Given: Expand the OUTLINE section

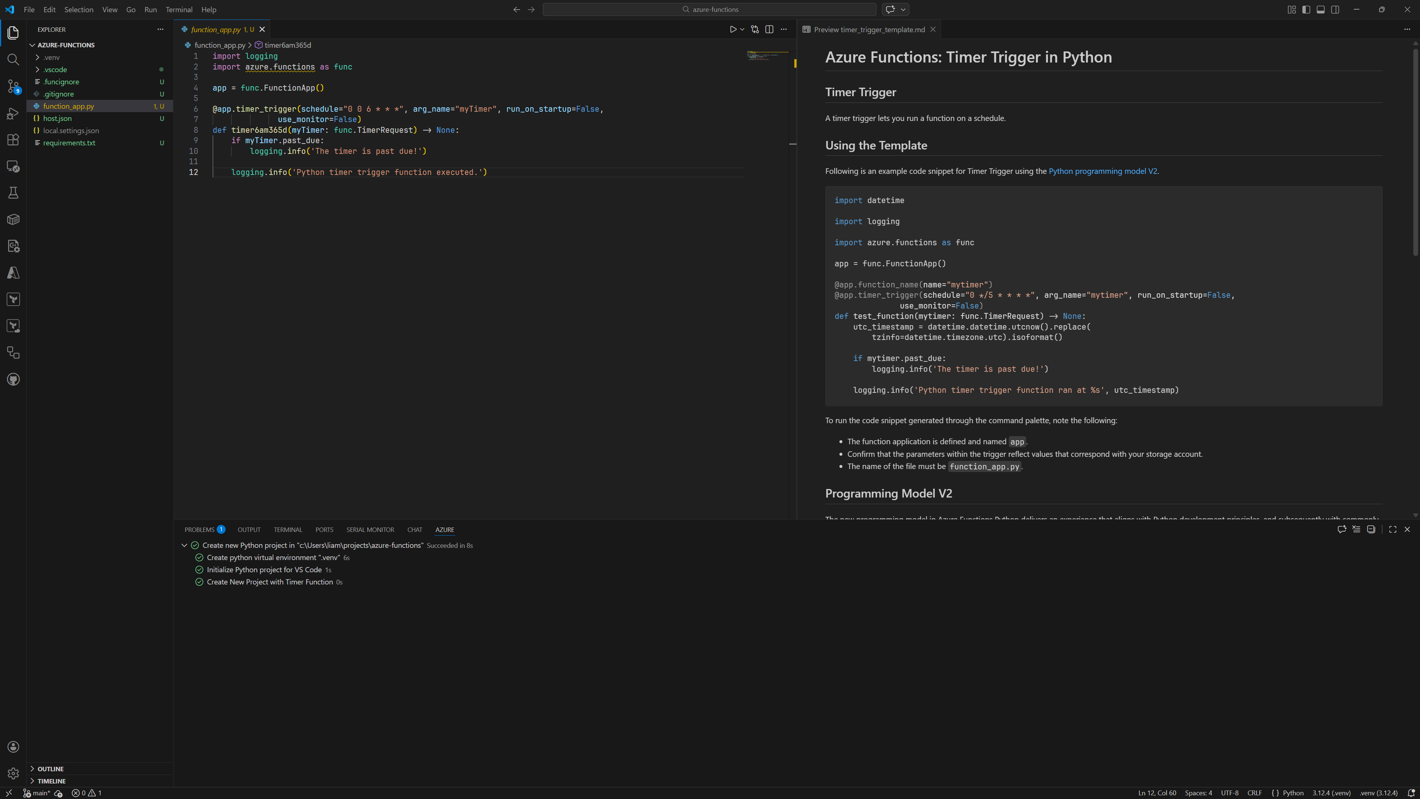Looking at the screenshot, I should coord(50,769).
